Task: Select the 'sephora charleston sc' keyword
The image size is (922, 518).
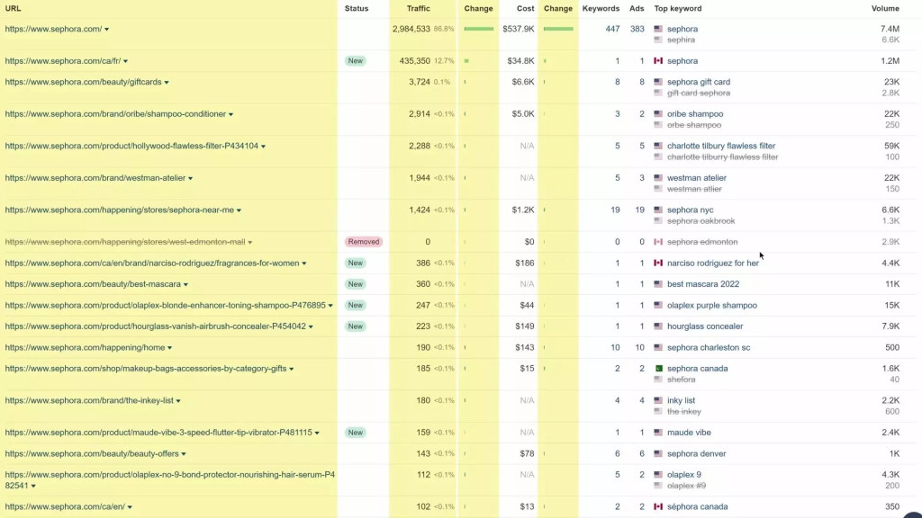Action: [x=709, y=347]
